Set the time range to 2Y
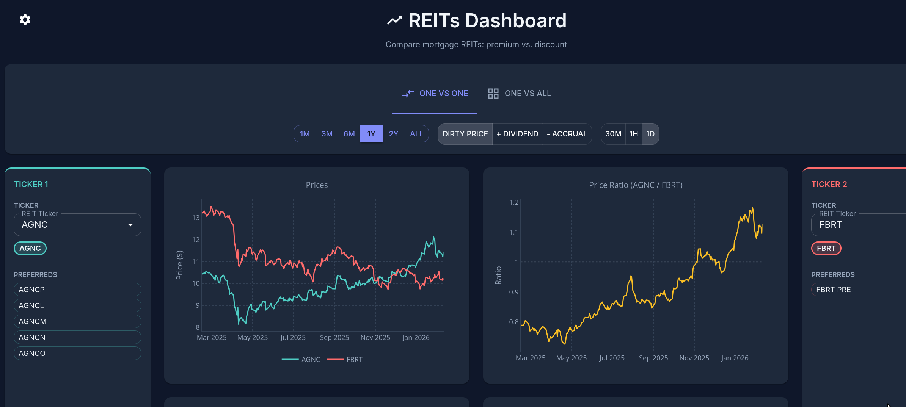 tap(394, 134)
